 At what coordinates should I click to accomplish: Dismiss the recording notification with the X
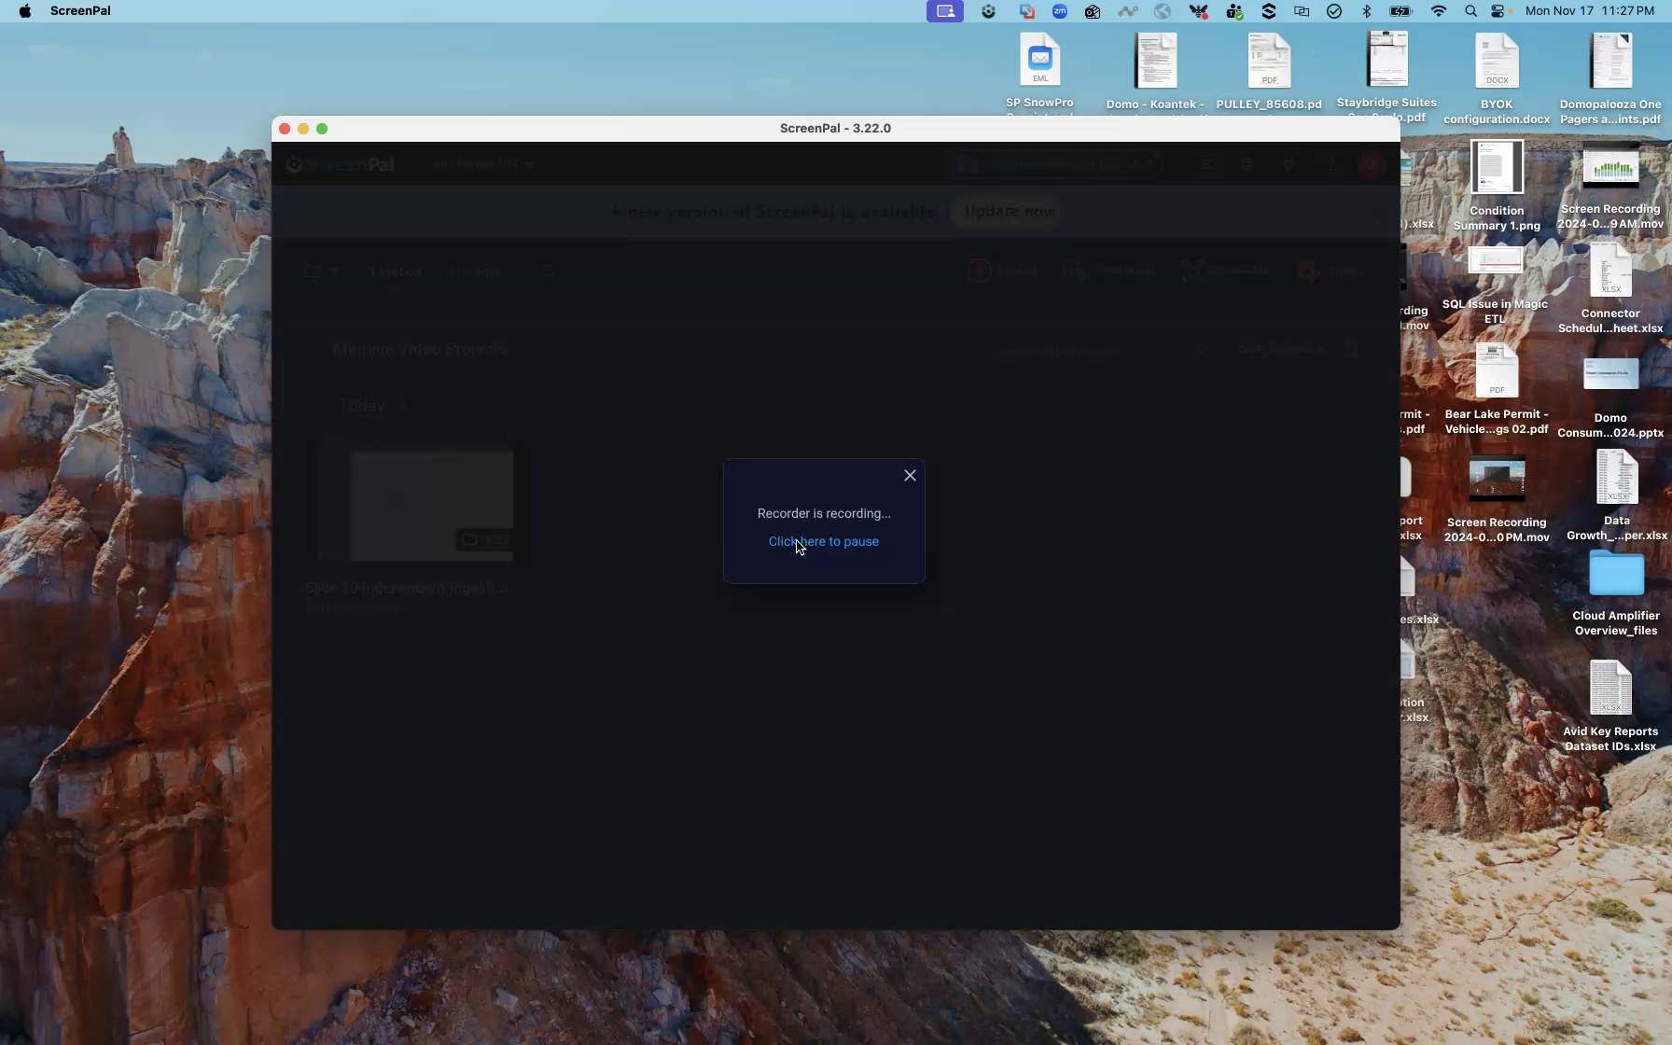coord(910,475)
